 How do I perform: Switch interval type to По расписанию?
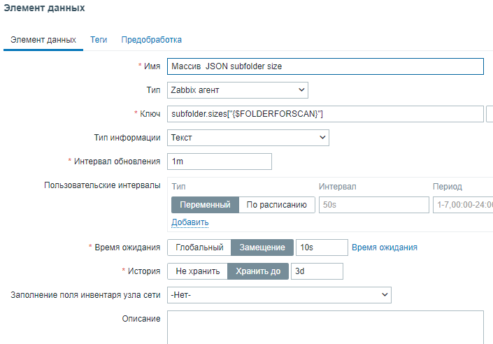point(276,205)
